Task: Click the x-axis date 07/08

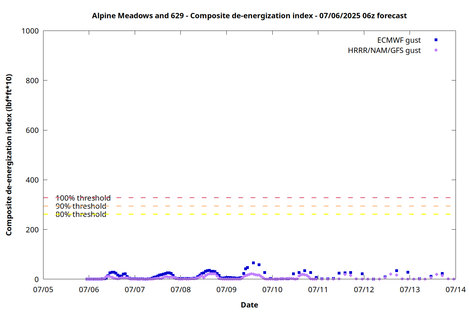Action: 181,290
